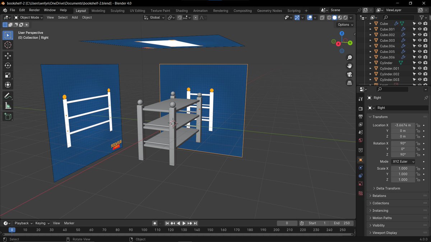
Task: Switch to the Shading workspace tab
Action: click(181, 11)
